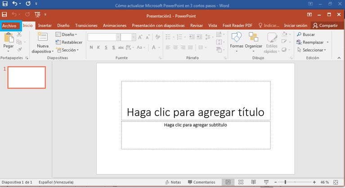Expand the Nueva diapositiva dropdown arrow
The width and height of the screenshot is (345, 188).
click(53, 52)
